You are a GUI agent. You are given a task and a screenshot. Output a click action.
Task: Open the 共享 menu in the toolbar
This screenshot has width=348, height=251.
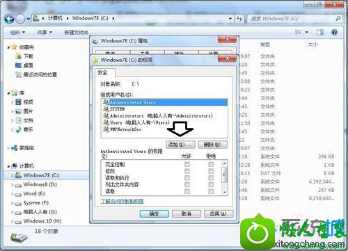coord(45,32)
